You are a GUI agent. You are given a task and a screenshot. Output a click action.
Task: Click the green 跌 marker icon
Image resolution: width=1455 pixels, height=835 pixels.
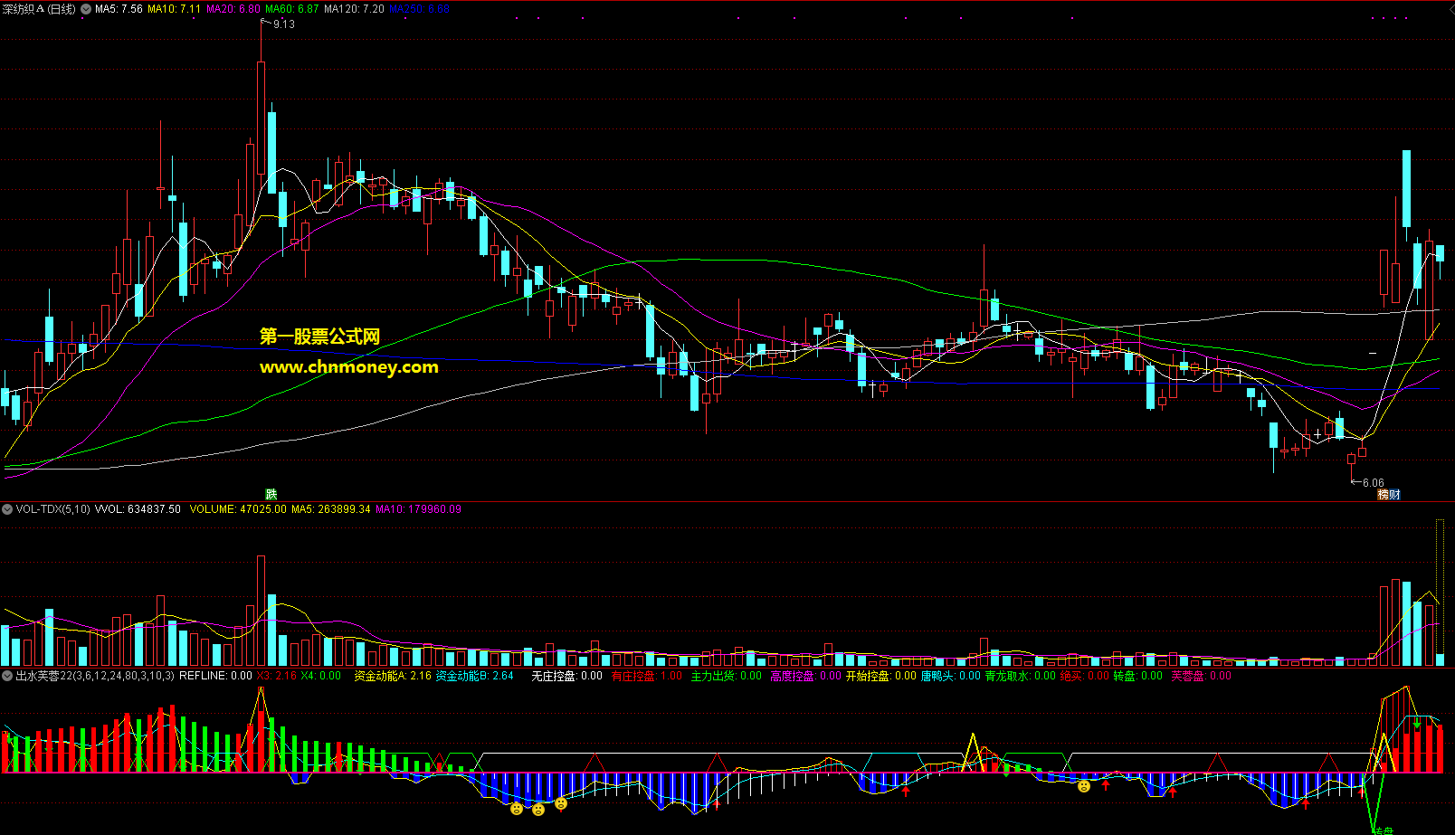pyautogui.click(x=271, y=494)
